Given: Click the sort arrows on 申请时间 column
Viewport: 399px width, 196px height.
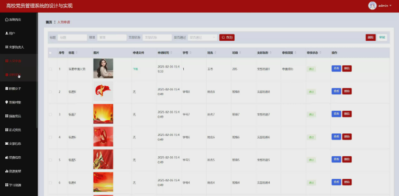Looking at the screenshot, I should click(171, 53).
